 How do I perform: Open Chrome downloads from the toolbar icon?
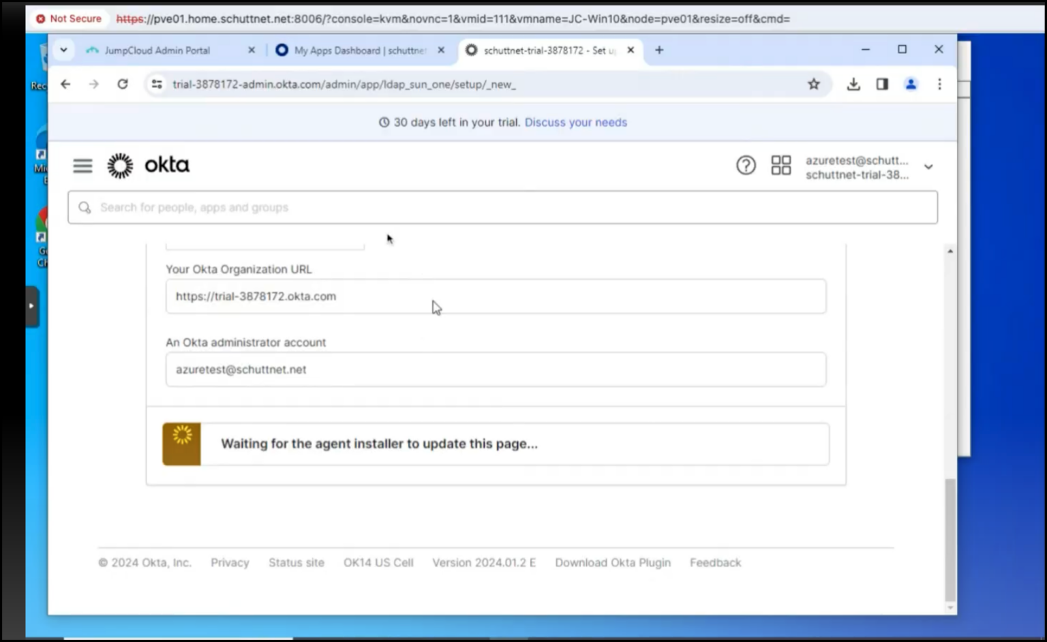coord(853,84)
